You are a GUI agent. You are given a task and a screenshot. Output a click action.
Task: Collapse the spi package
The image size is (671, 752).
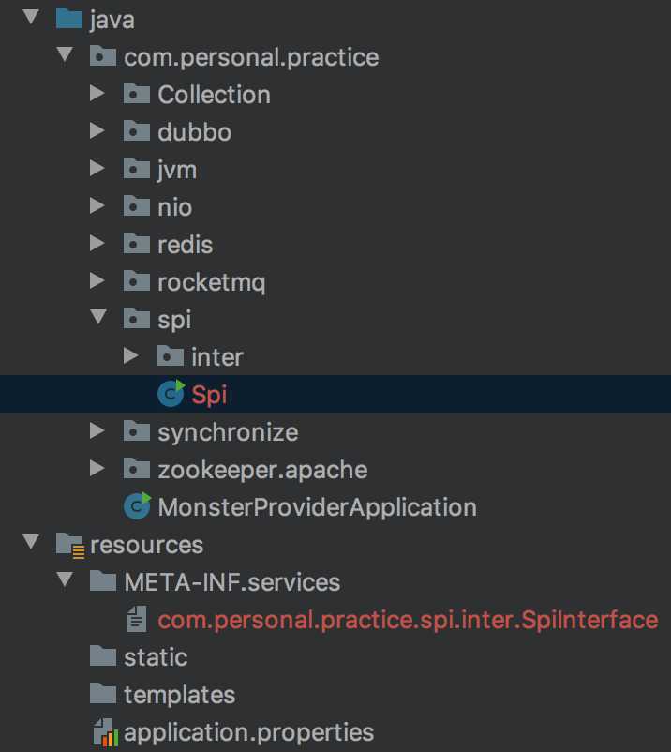pos(97,319)
